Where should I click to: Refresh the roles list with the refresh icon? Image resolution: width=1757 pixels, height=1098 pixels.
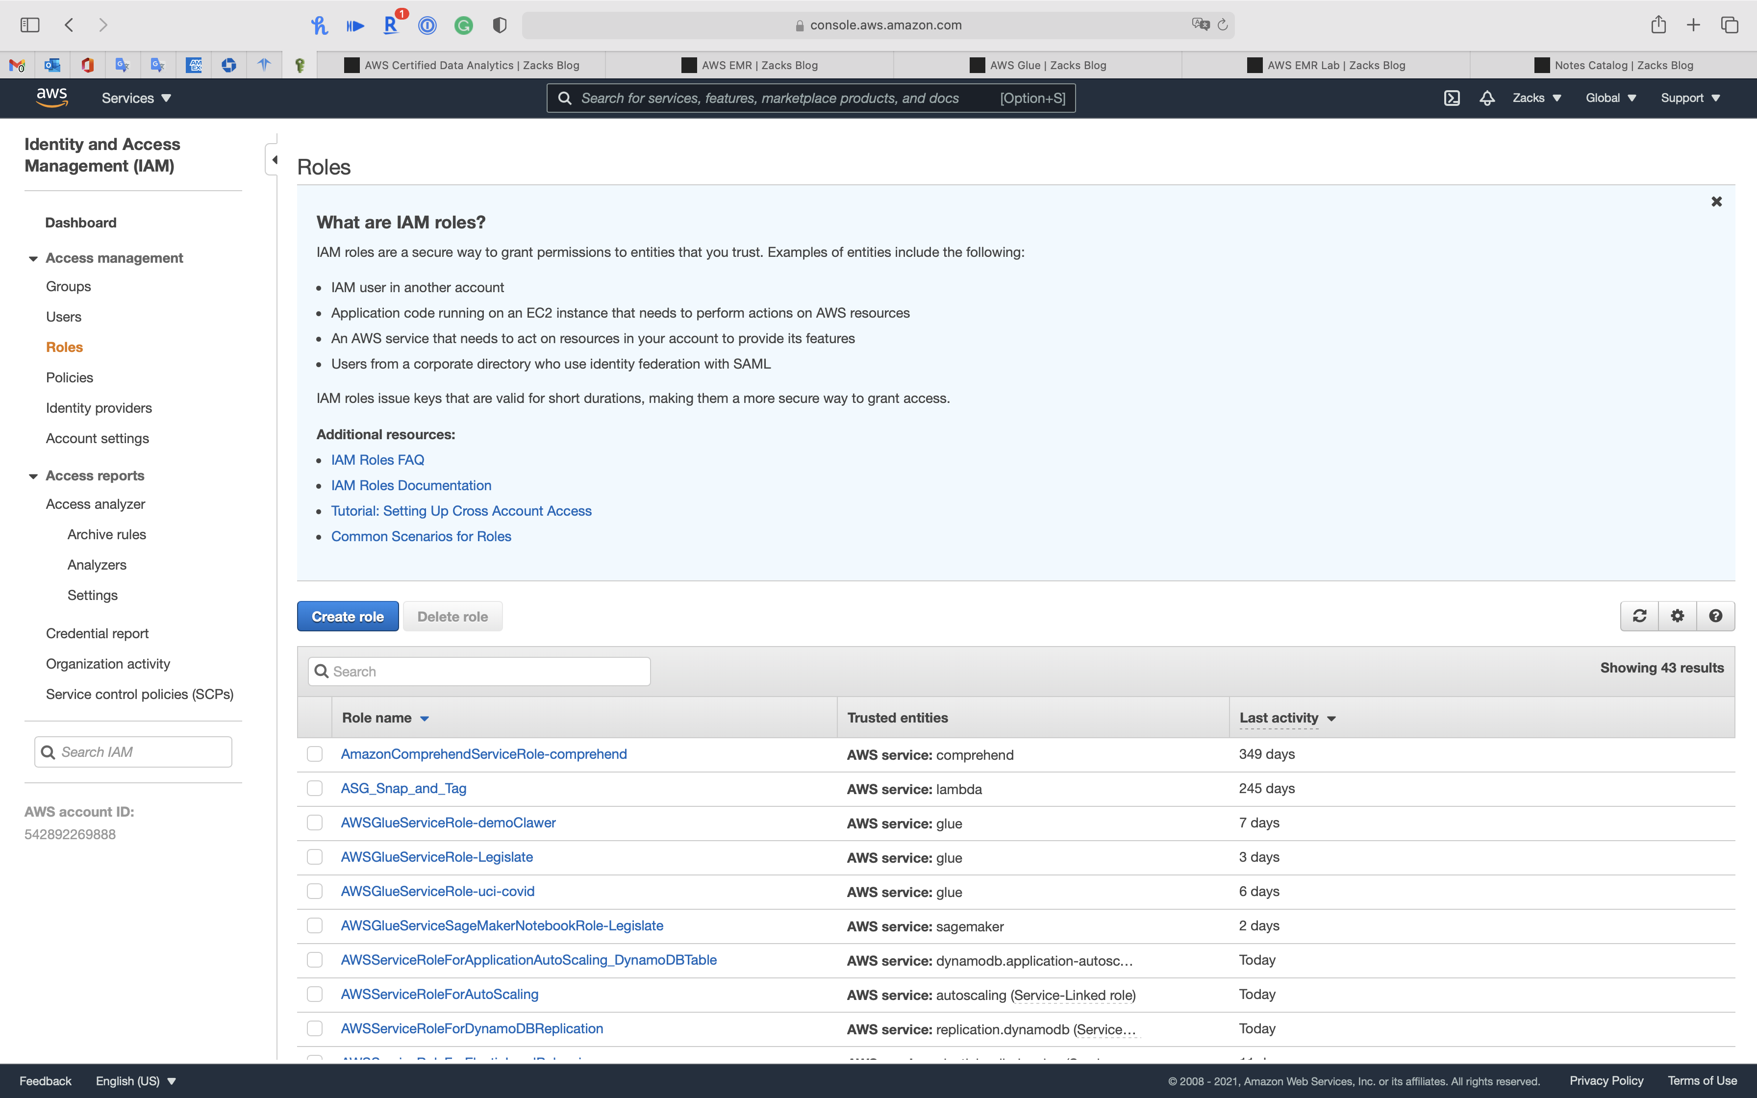pyautogui.click(x=1639, y=616)
